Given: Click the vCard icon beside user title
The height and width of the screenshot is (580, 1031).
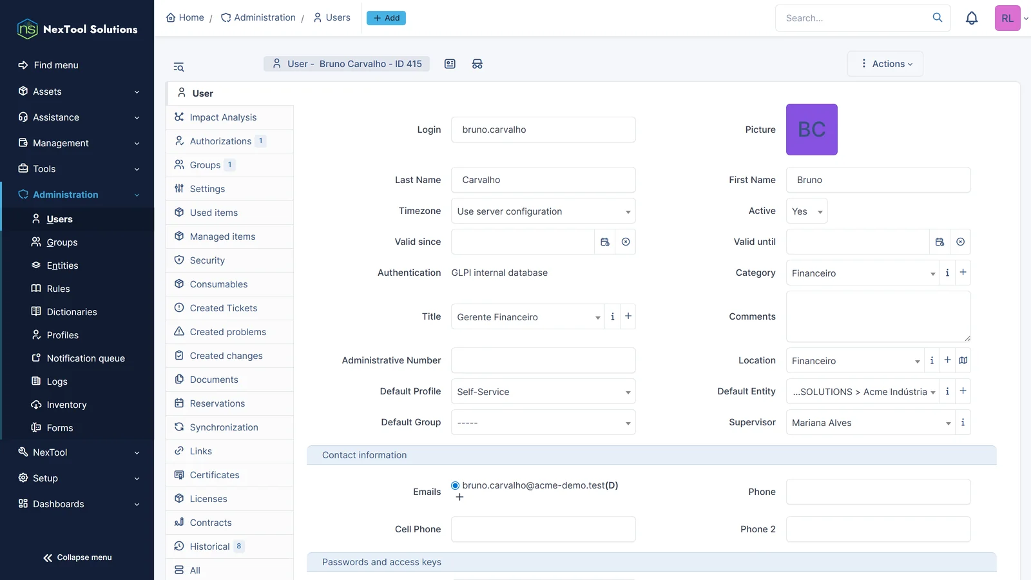Looking at the screenshot, I should [x=450, y=64].
